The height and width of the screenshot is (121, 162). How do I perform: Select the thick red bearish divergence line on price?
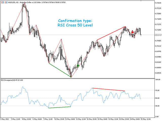coord(111,33)
